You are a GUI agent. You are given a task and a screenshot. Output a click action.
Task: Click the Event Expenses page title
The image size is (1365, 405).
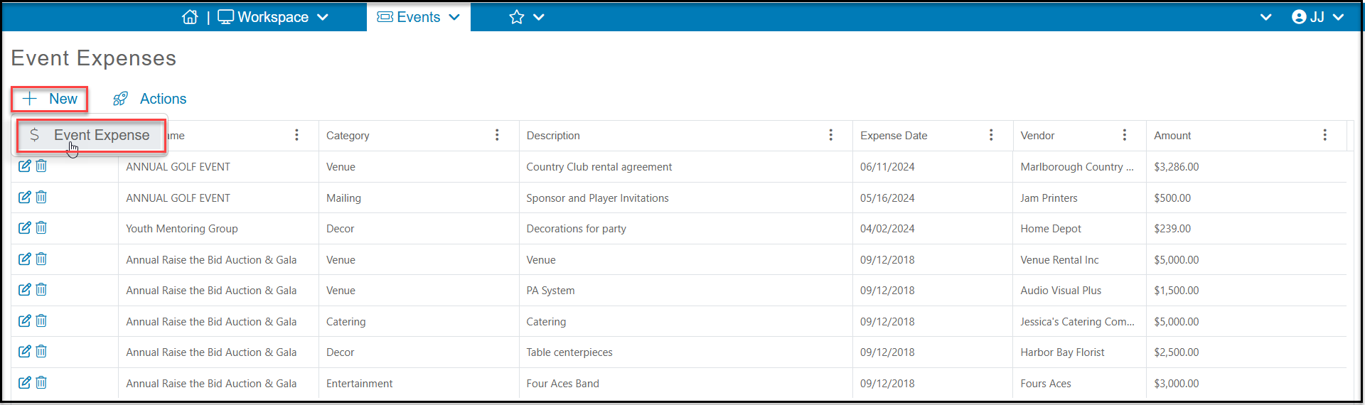94,58
